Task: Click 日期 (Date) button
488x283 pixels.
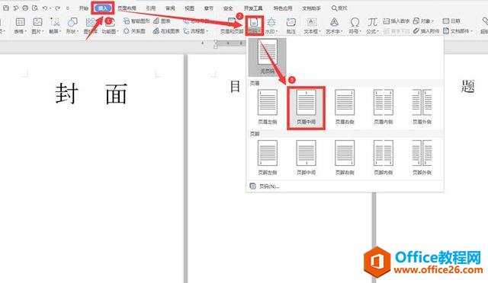Action: 451,21
